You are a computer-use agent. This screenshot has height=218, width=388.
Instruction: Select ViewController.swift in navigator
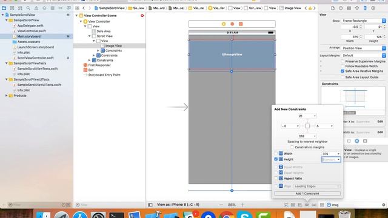[x=32, y=31]
